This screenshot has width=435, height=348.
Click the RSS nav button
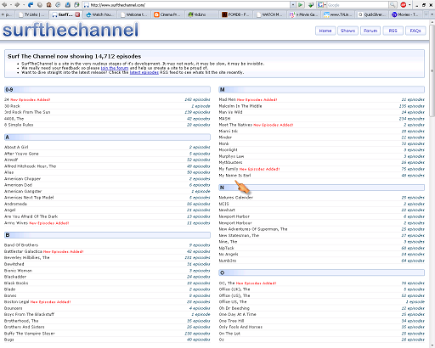click(393, 31)
